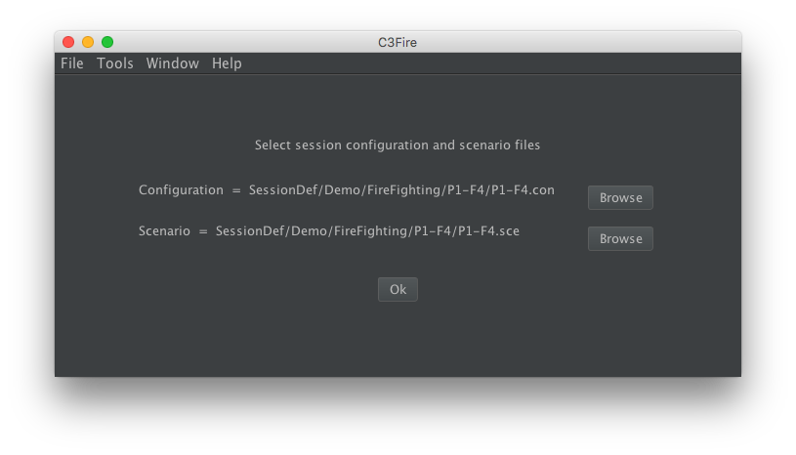Click the P1-F4.sce scenario file path
Image resolution: width=796 pixels, height=455 pixels.
click(367, 231)
